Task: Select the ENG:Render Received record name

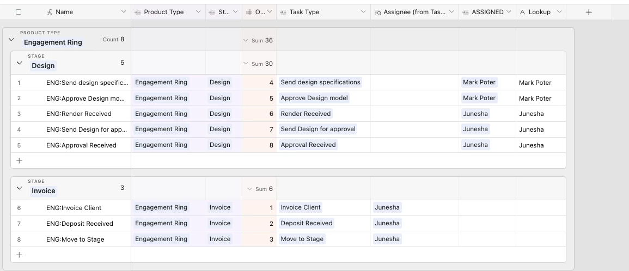Action: point(79,114)
